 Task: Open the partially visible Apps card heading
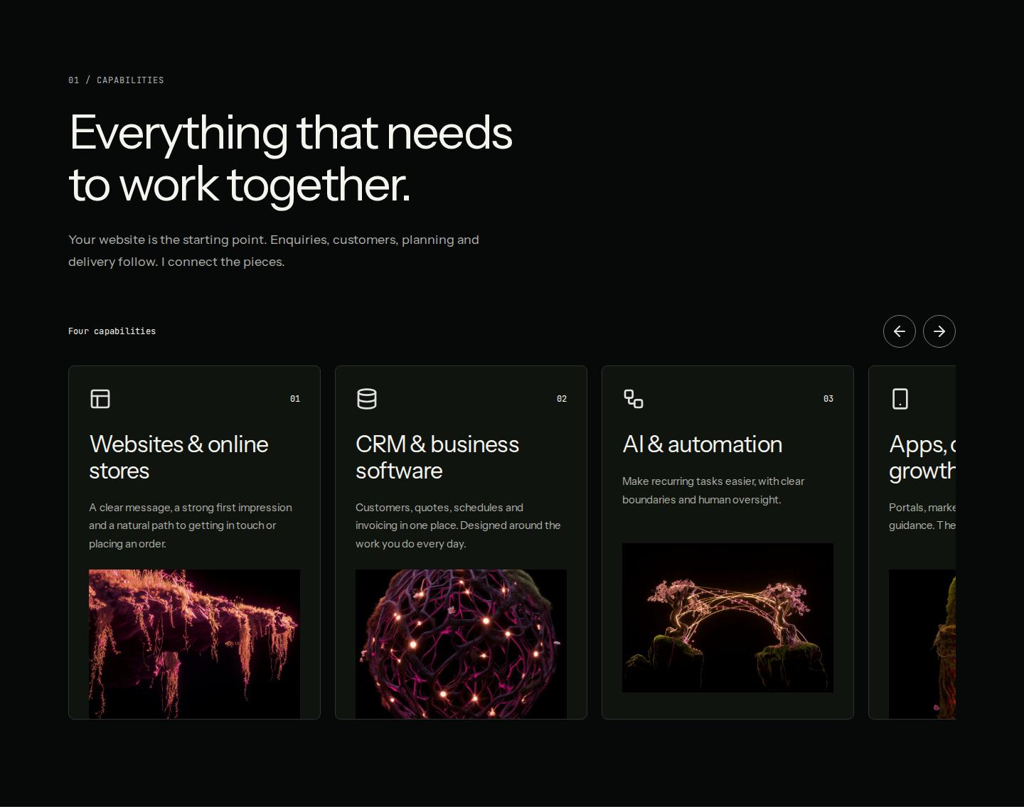click(922, 457)
